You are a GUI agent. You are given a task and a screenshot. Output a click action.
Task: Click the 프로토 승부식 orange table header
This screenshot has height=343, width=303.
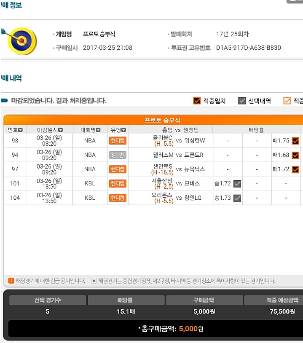162,120
